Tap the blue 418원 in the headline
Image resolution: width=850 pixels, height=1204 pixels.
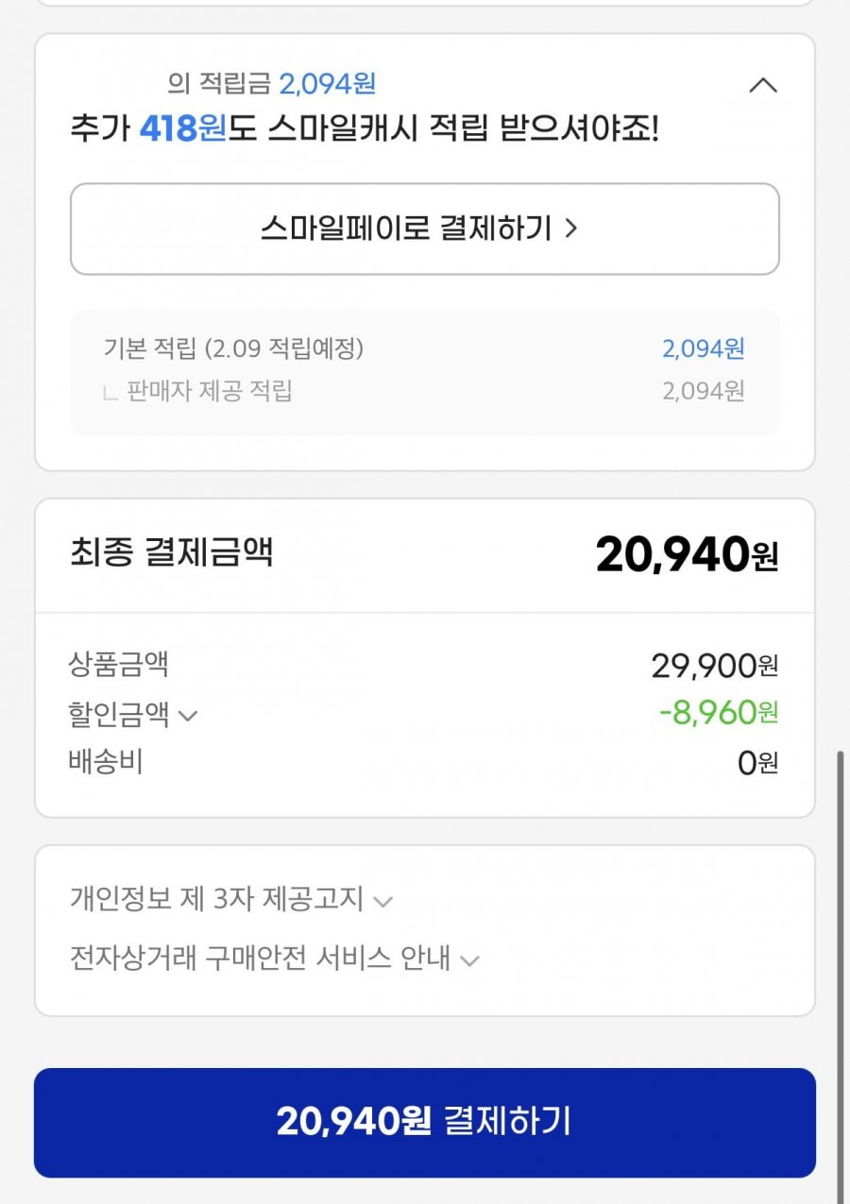[182, 129]
